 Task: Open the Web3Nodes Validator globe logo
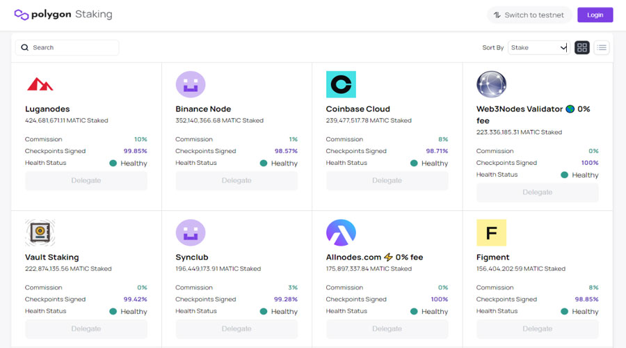492,84
